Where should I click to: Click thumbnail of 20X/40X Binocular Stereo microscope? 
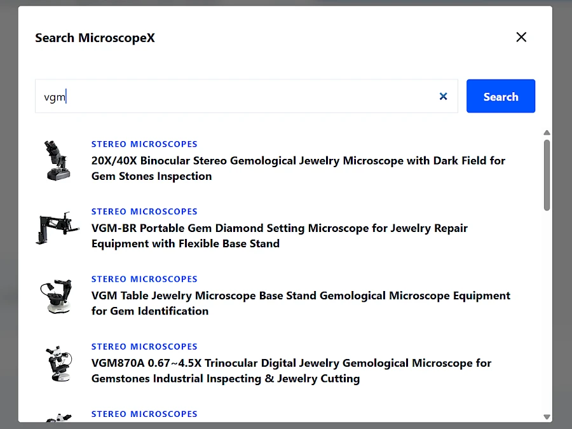[x=57, y=161]
